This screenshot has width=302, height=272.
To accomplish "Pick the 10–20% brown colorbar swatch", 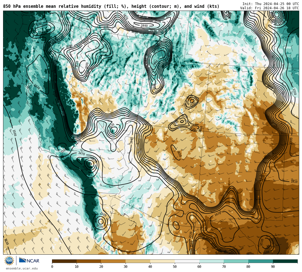I will 89,261.
